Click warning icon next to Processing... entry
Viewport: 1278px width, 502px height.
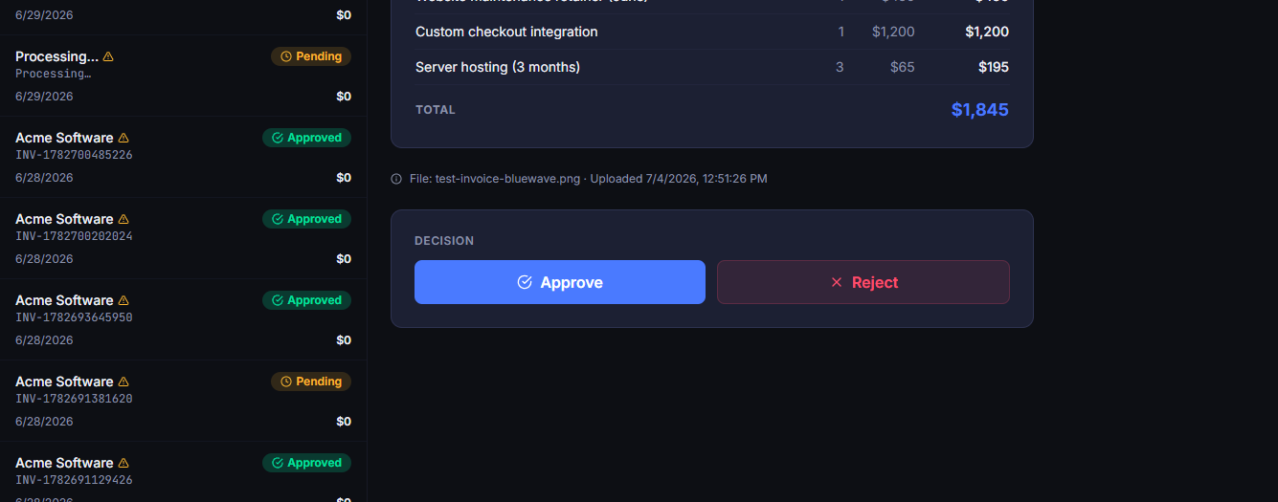point(108,56)
